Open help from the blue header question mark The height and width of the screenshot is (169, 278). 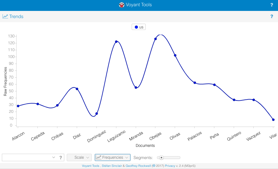click(272, 5)
